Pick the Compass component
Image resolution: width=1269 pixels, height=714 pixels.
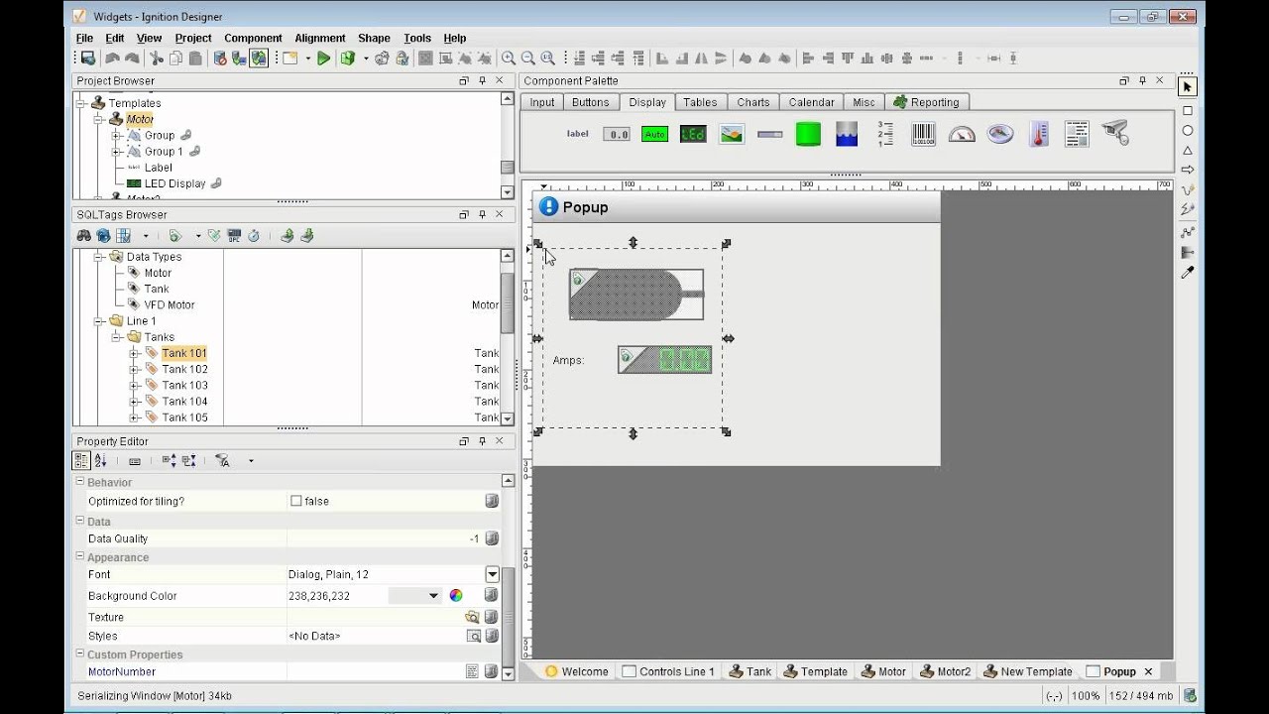click(x=1000, y=134)
